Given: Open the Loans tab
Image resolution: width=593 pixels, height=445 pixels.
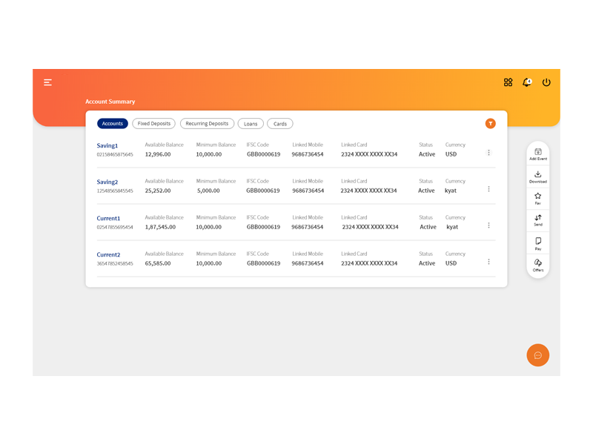Looking at the screenshot, I should 251,124.
